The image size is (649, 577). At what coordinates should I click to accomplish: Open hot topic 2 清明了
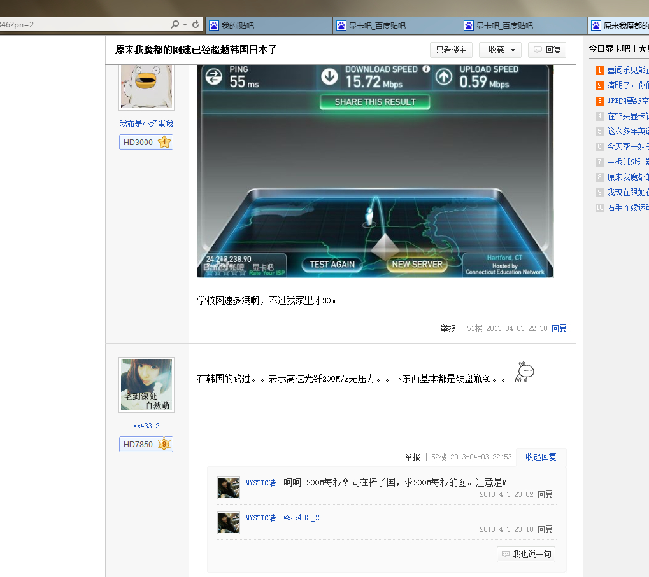click(x=628, y=85)
